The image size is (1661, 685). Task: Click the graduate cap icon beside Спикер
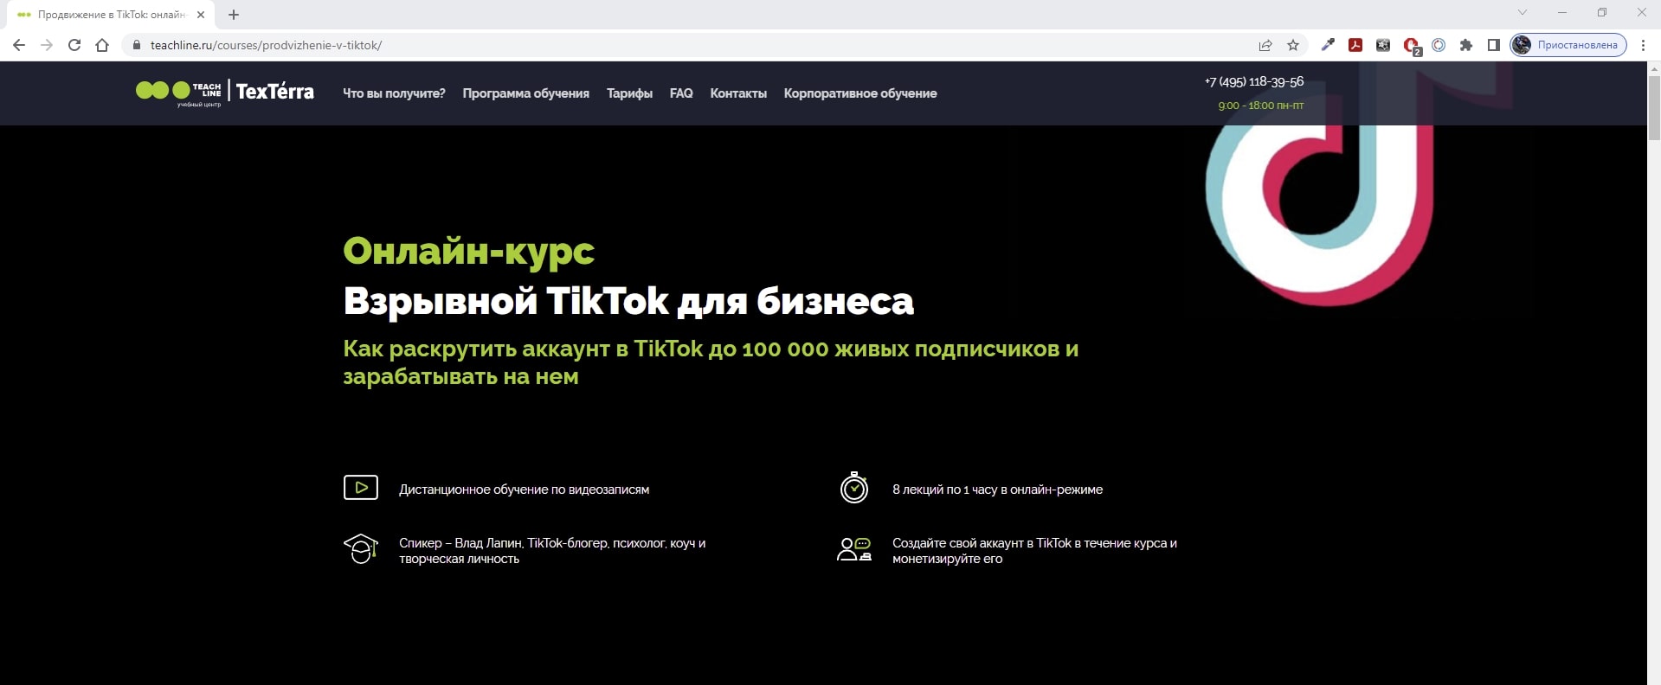point(361,548)
